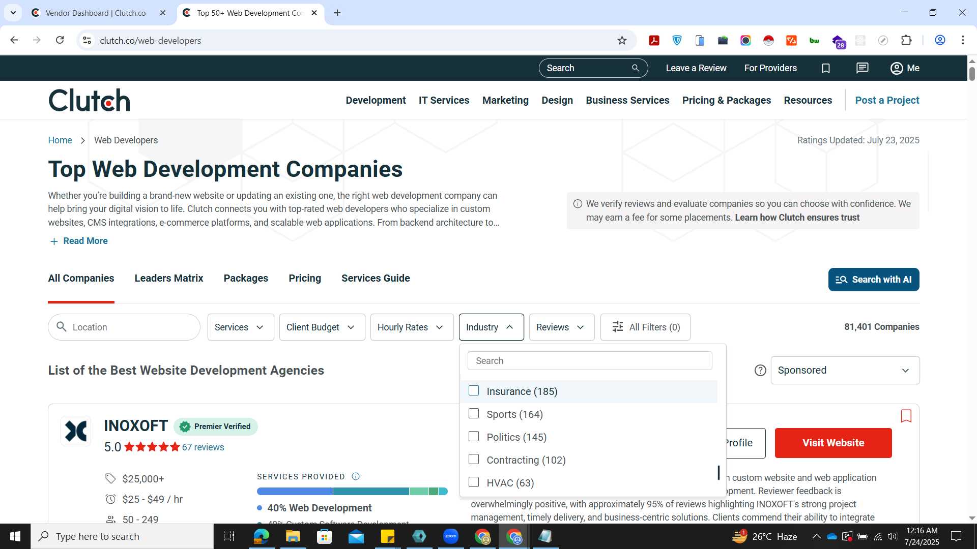The width and height of the screenshot is (977, 549).
Task: Open a new Chrome tab
Action: pos(337,13)
